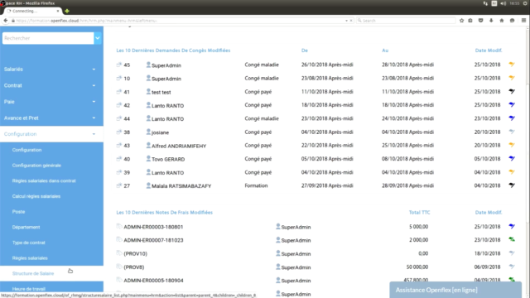Select '50 000,00' total amount
The image size is (530, 298).
click(x=417, y=267)
